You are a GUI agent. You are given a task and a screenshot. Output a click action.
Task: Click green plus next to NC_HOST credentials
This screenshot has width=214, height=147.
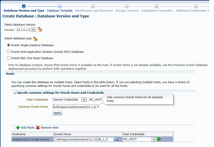pyautogui.click(x=159, y=139)
